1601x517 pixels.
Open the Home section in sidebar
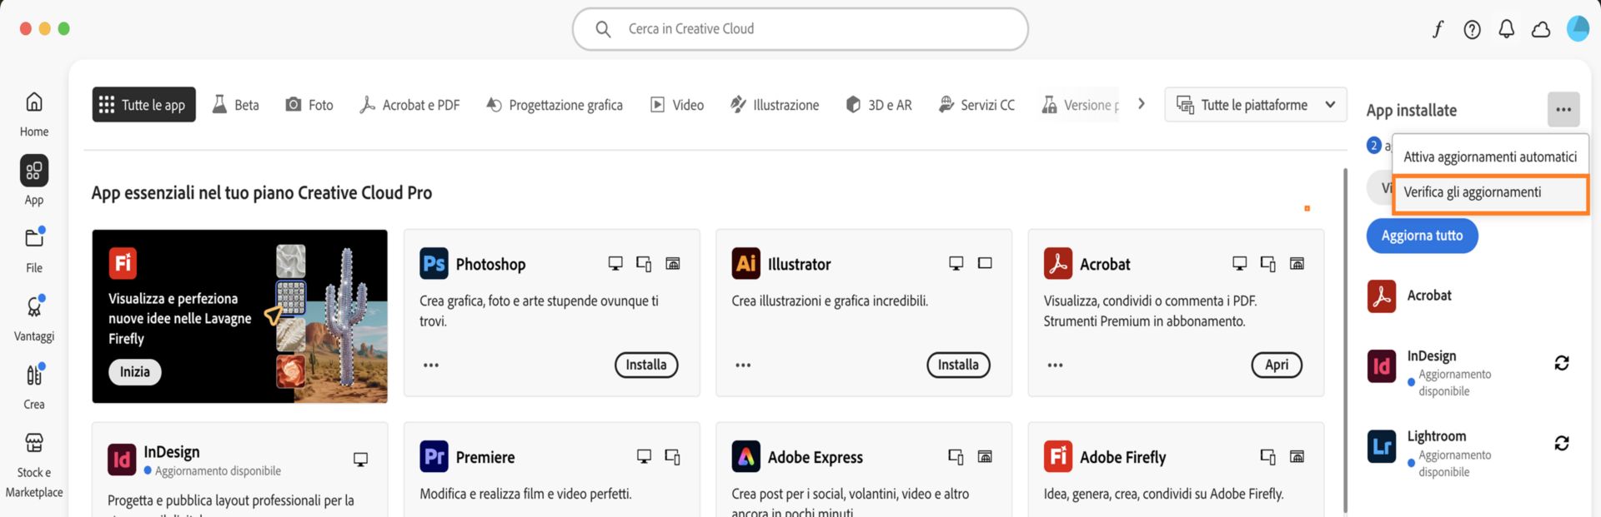coord(34,114)
